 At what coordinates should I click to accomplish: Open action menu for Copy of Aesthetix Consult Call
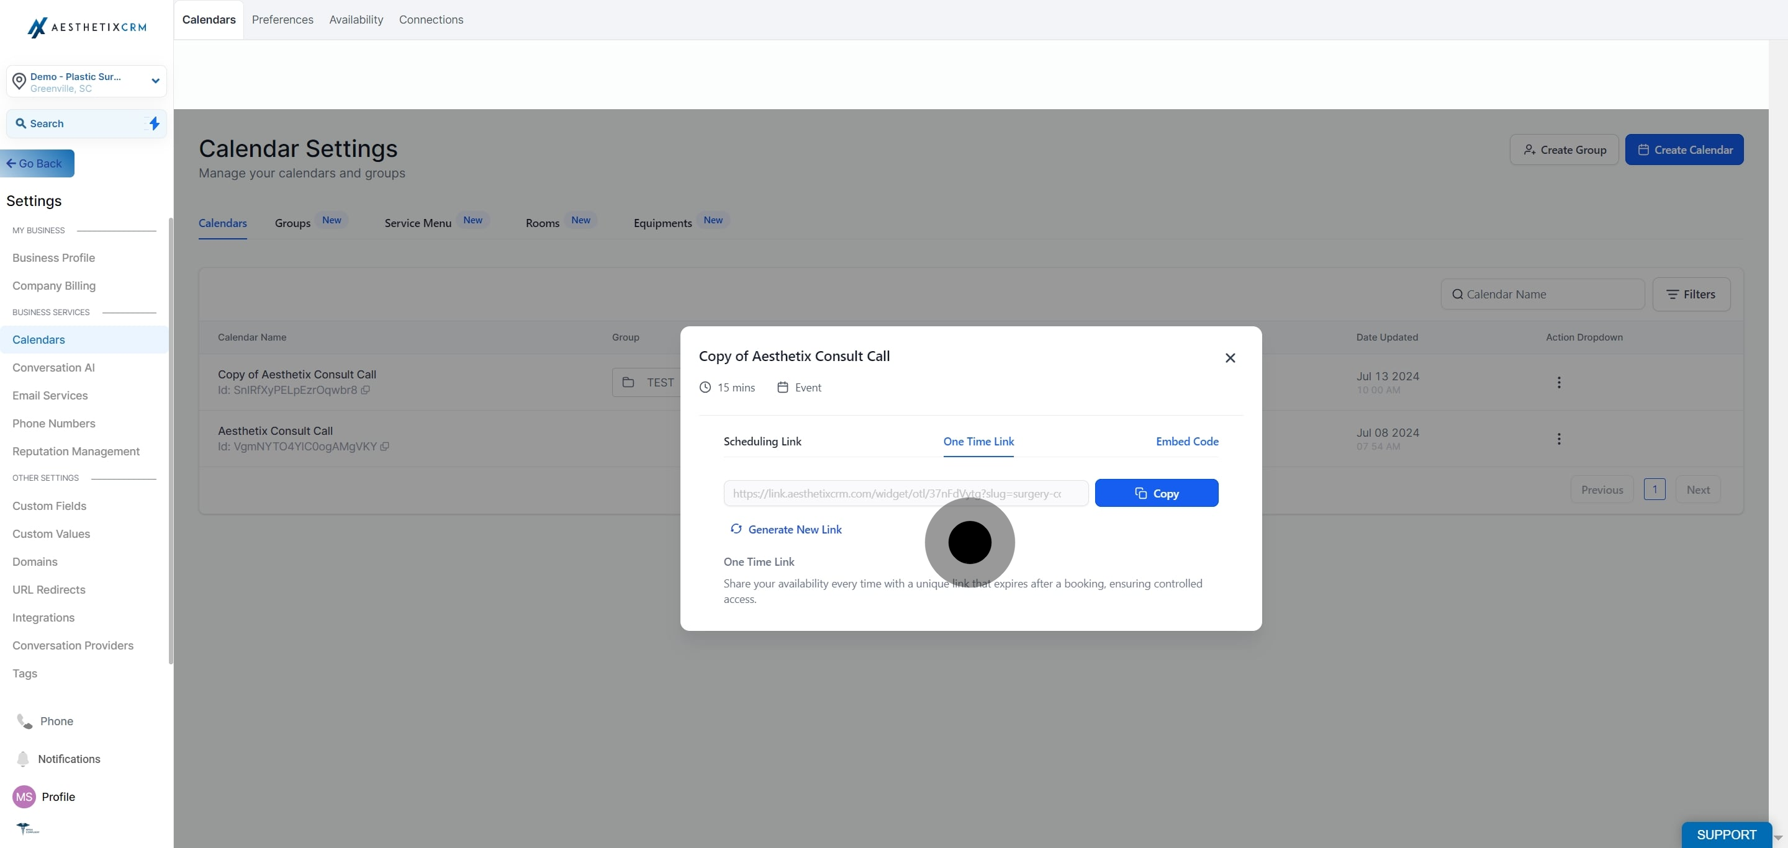click(1559, 382)
